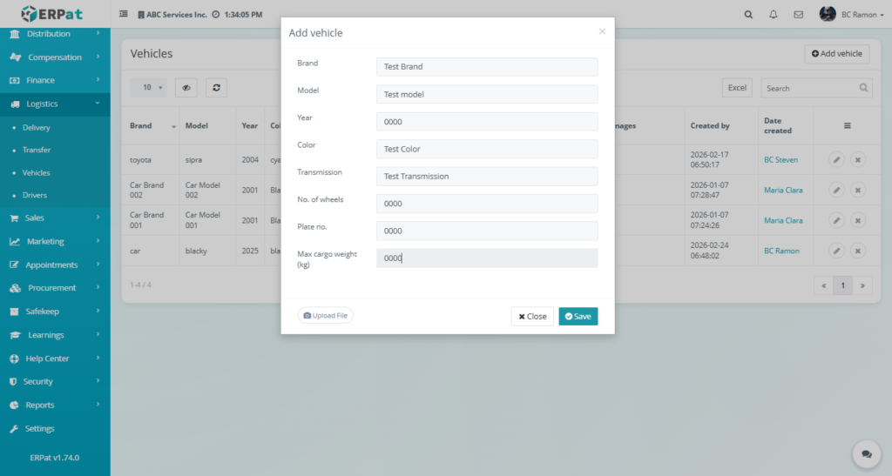Delete the Car Brand 001 row

[858, 220]
